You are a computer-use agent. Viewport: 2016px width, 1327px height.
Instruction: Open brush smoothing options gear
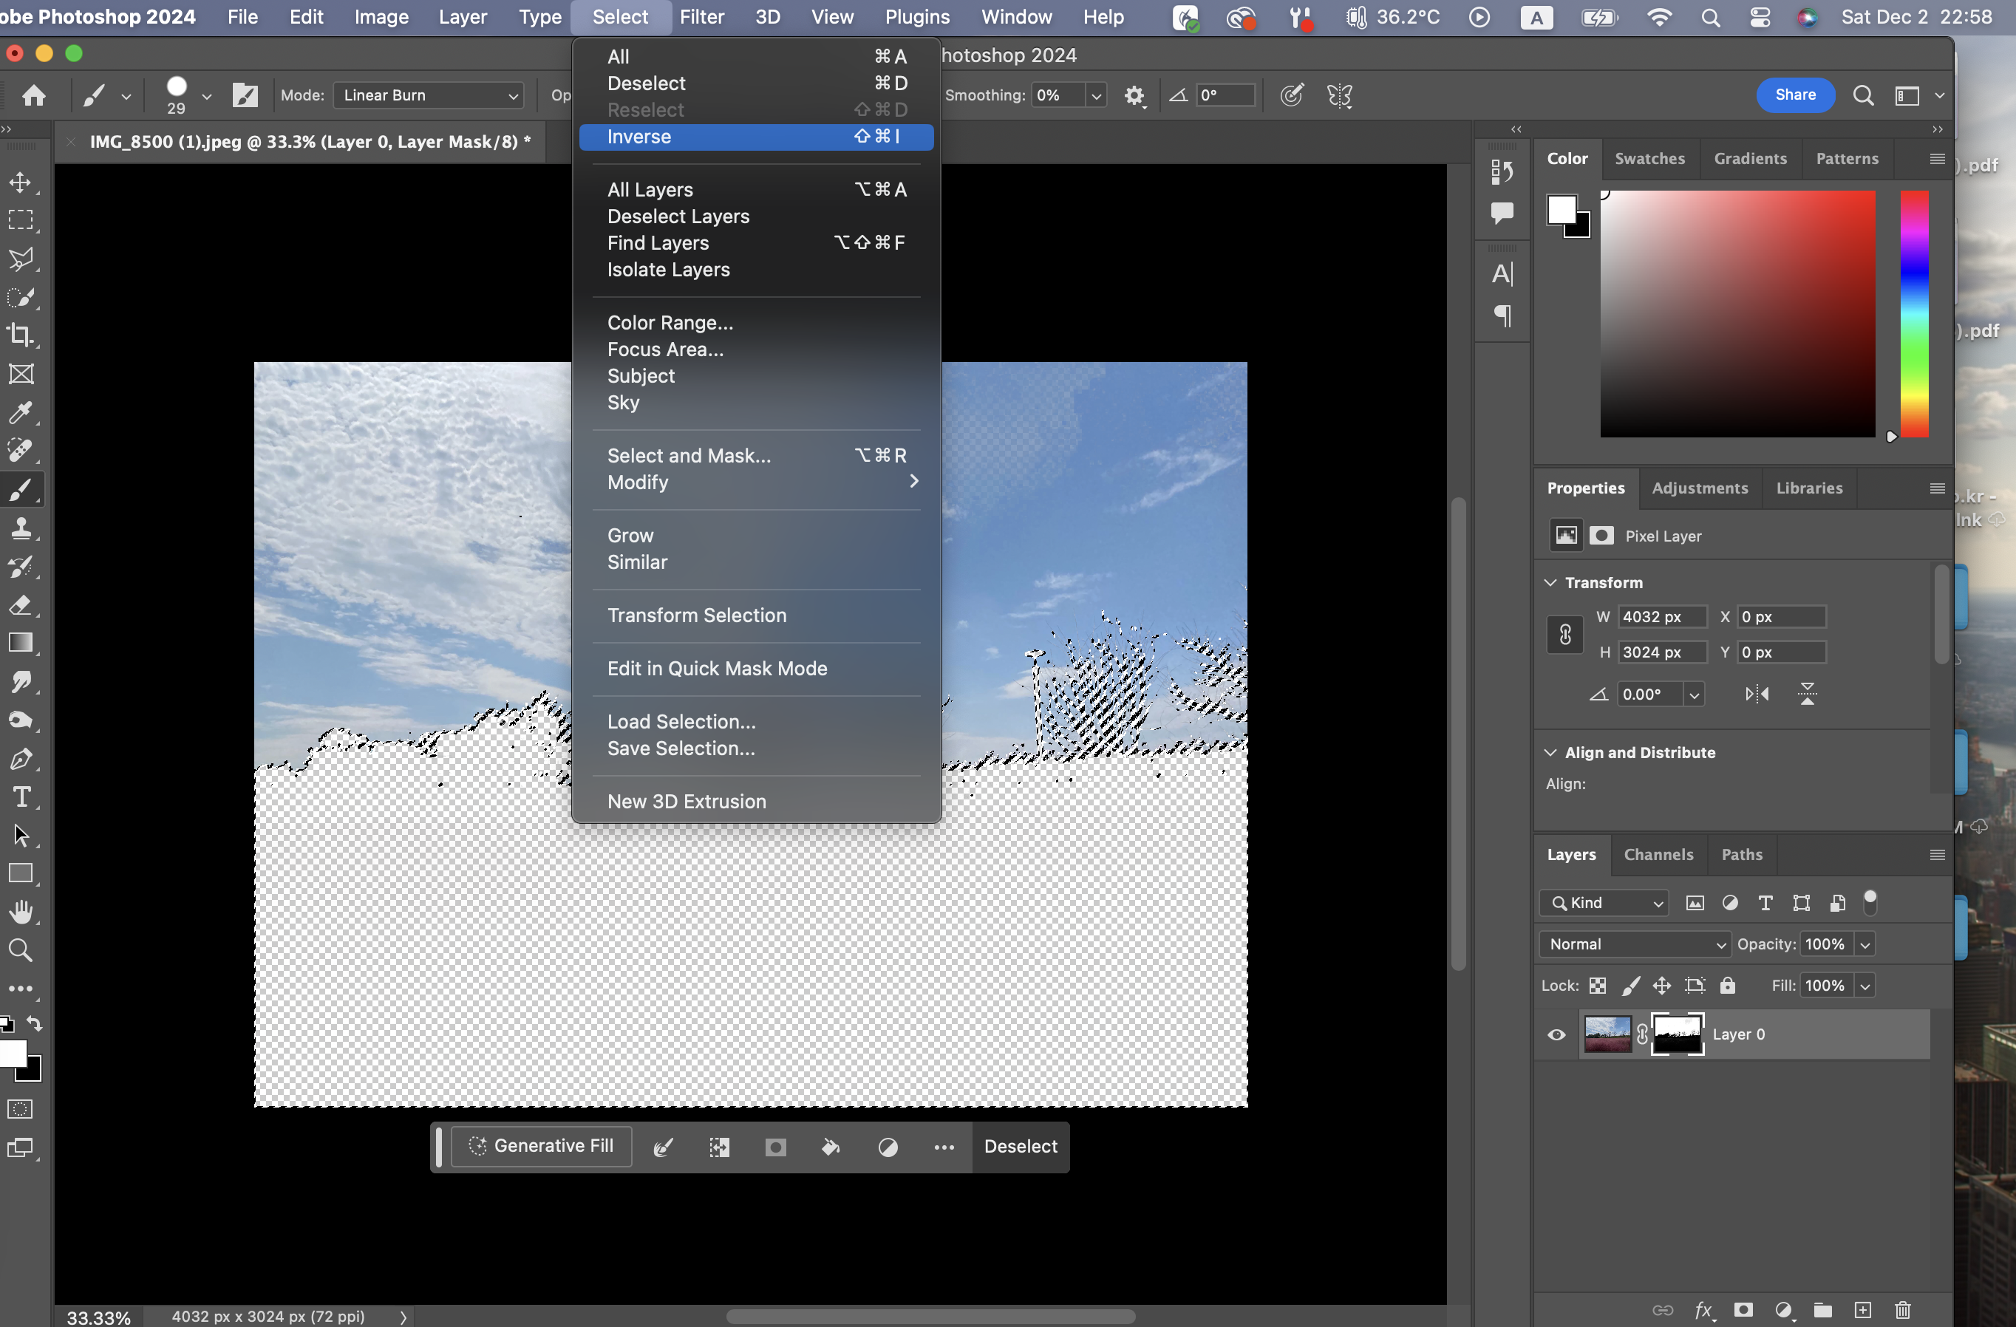pos(1134,96)
